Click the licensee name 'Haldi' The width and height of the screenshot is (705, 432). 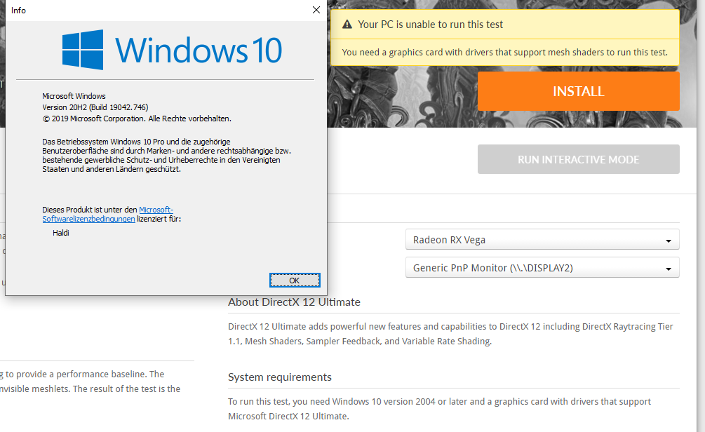(61, 233)
